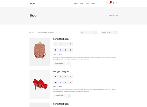The width and height of the screenshot is (147, 107).
Task: Open the Blog menu item
Action: [x=87, y=3]
